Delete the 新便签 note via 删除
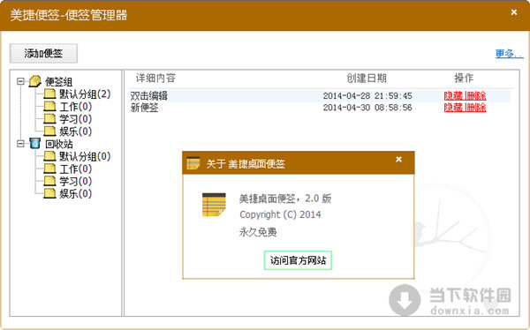530x330 pixels. tap(476, 108)
